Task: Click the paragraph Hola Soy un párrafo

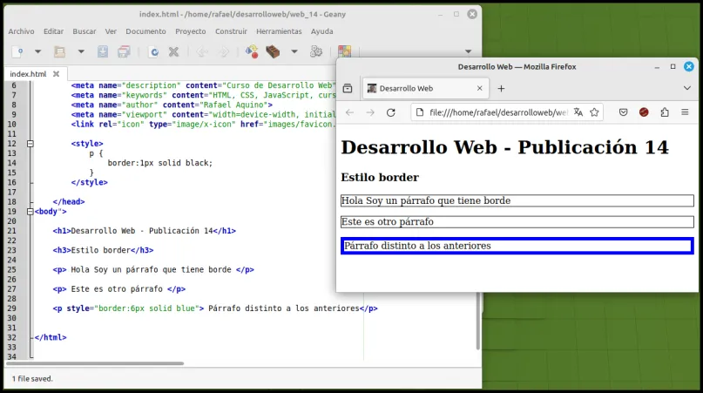Action: coord(517,200)
